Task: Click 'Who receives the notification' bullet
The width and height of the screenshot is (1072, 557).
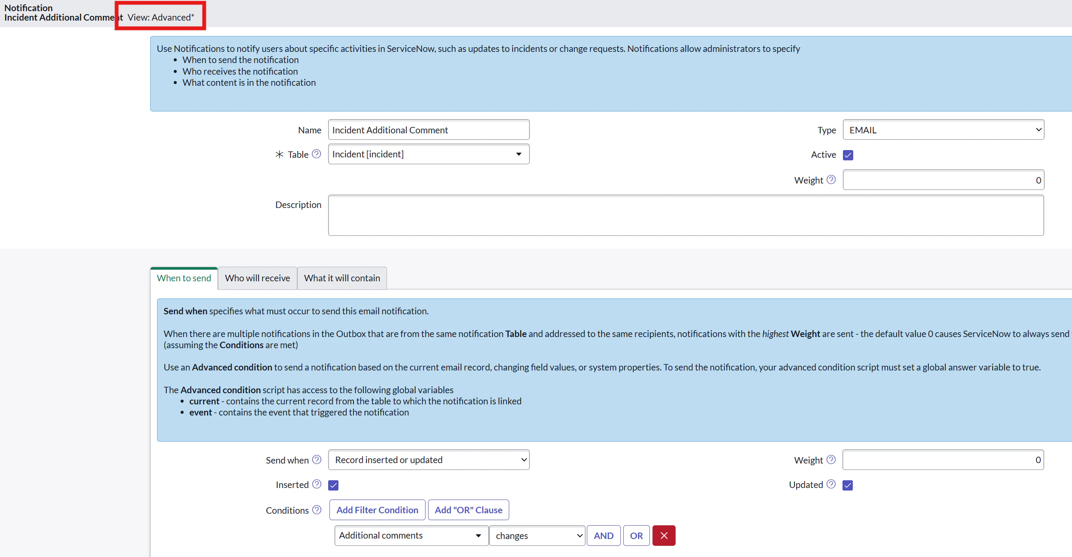Action: (240, 71)
